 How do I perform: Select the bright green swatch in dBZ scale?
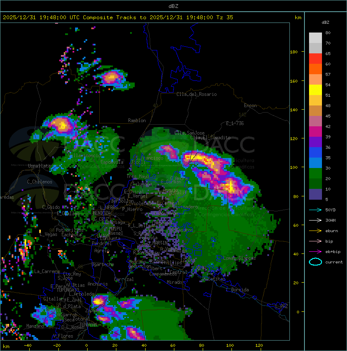pos(315,173)
